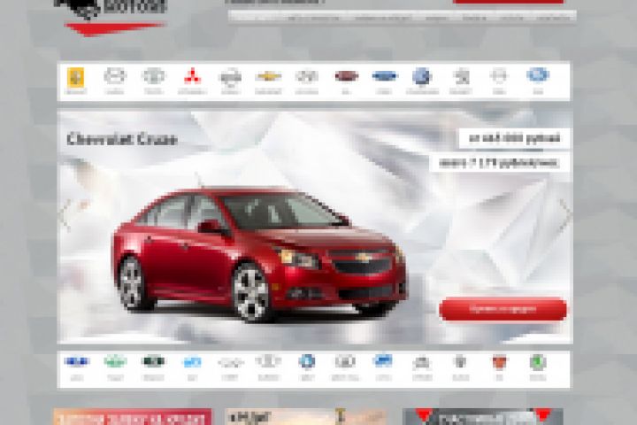Open the yellow Renault brand logo
637x425 pixels.
[75, 77]
